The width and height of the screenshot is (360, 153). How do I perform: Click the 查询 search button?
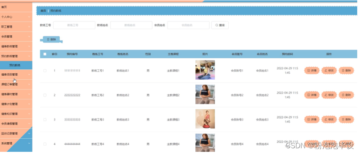coord(220,25)
